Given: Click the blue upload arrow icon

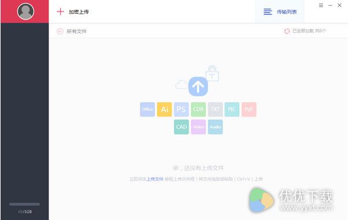Looking at the screenshot, I should point(198,87).
